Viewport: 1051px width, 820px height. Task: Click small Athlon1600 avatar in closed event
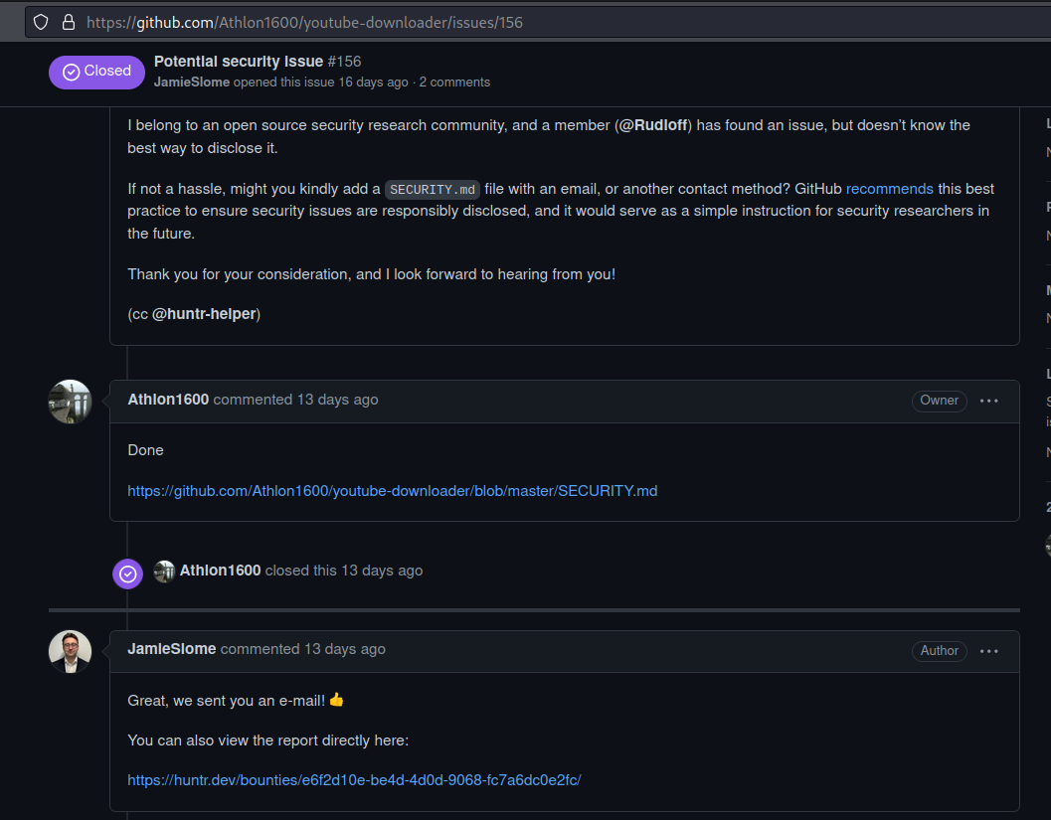pos(164,572)
